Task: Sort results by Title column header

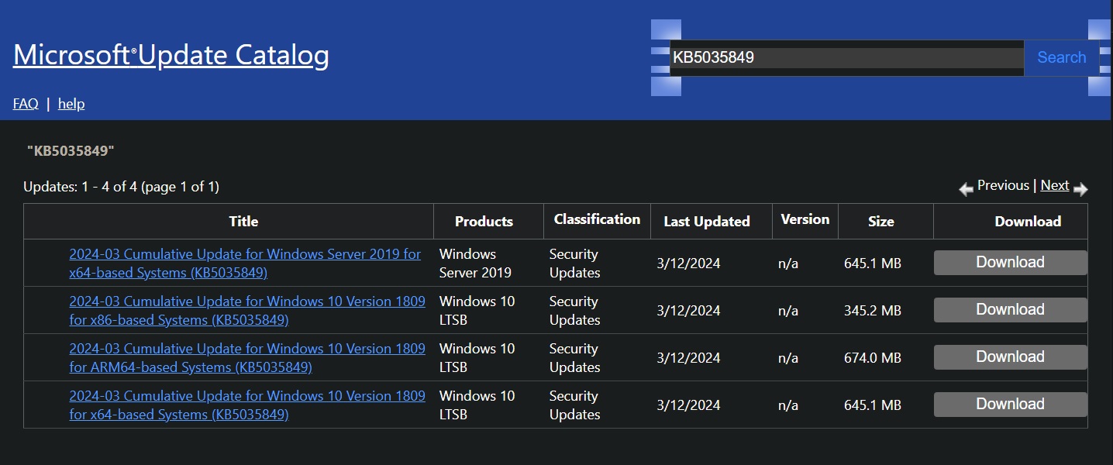Action: [243, 221]
